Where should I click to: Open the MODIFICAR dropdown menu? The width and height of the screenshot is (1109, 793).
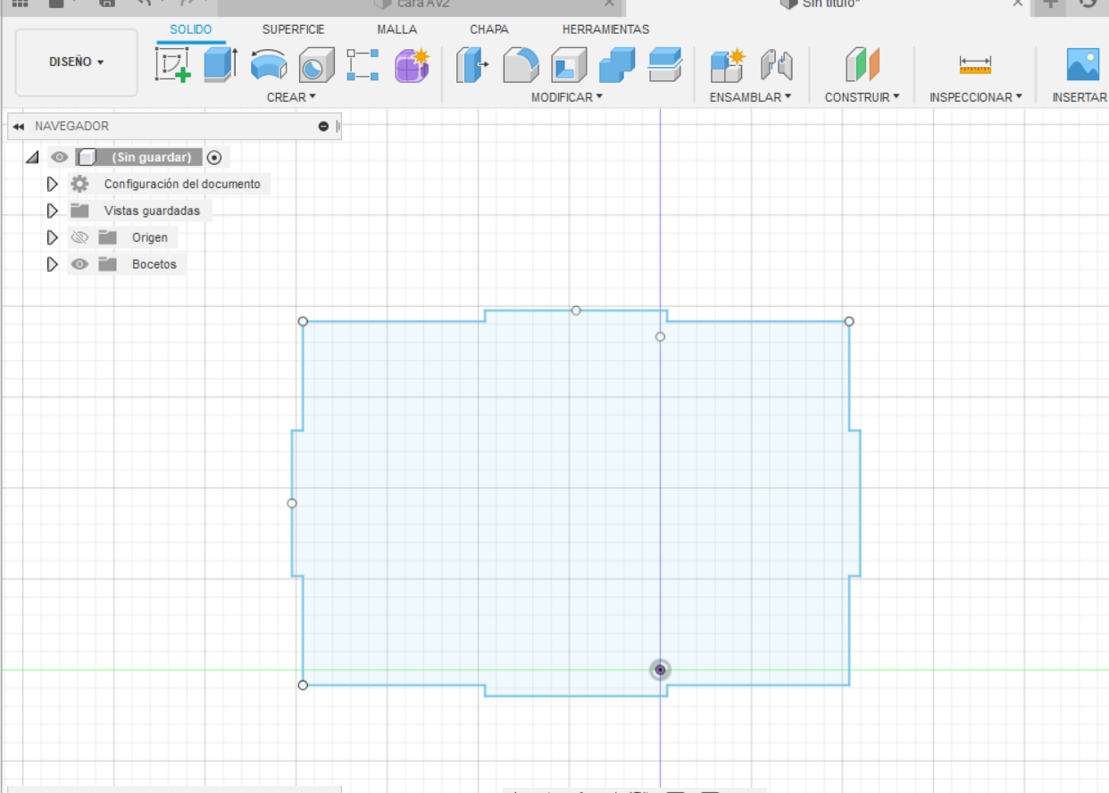click(567, 97)
